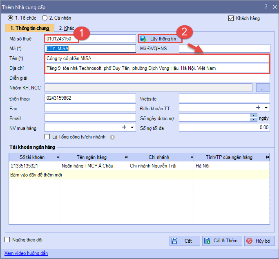Open Nhóm KH, NCC ellipsis selector
The height and width of the screenshot is (259, 279).
(263, 88)
